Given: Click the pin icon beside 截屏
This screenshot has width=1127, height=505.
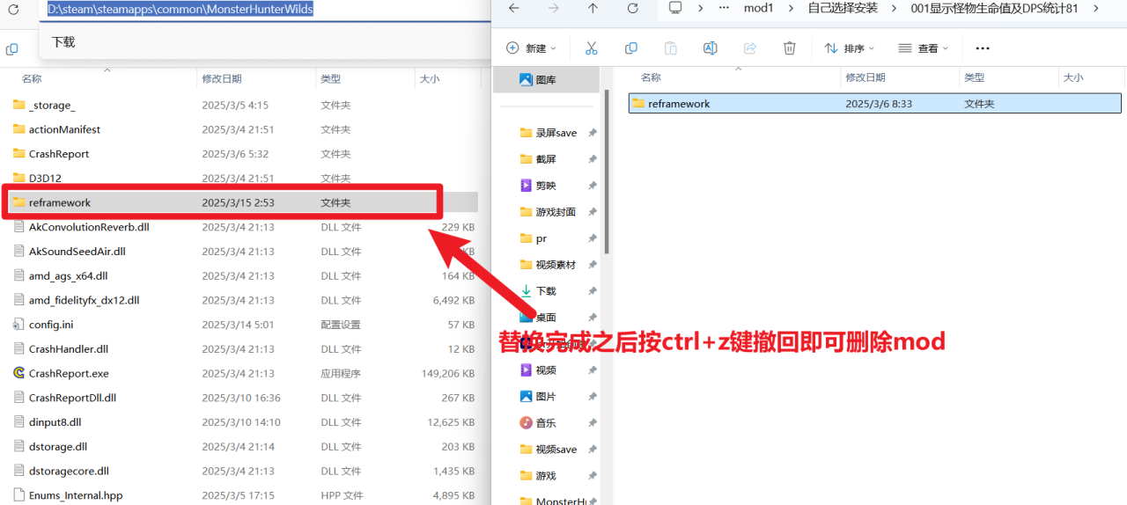Looking at the screenshot, I should tap(593, 159).
